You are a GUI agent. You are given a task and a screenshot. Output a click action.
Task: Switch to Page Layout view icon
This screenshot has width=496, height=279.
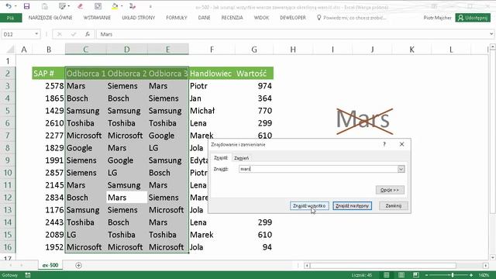pos(401,275)
